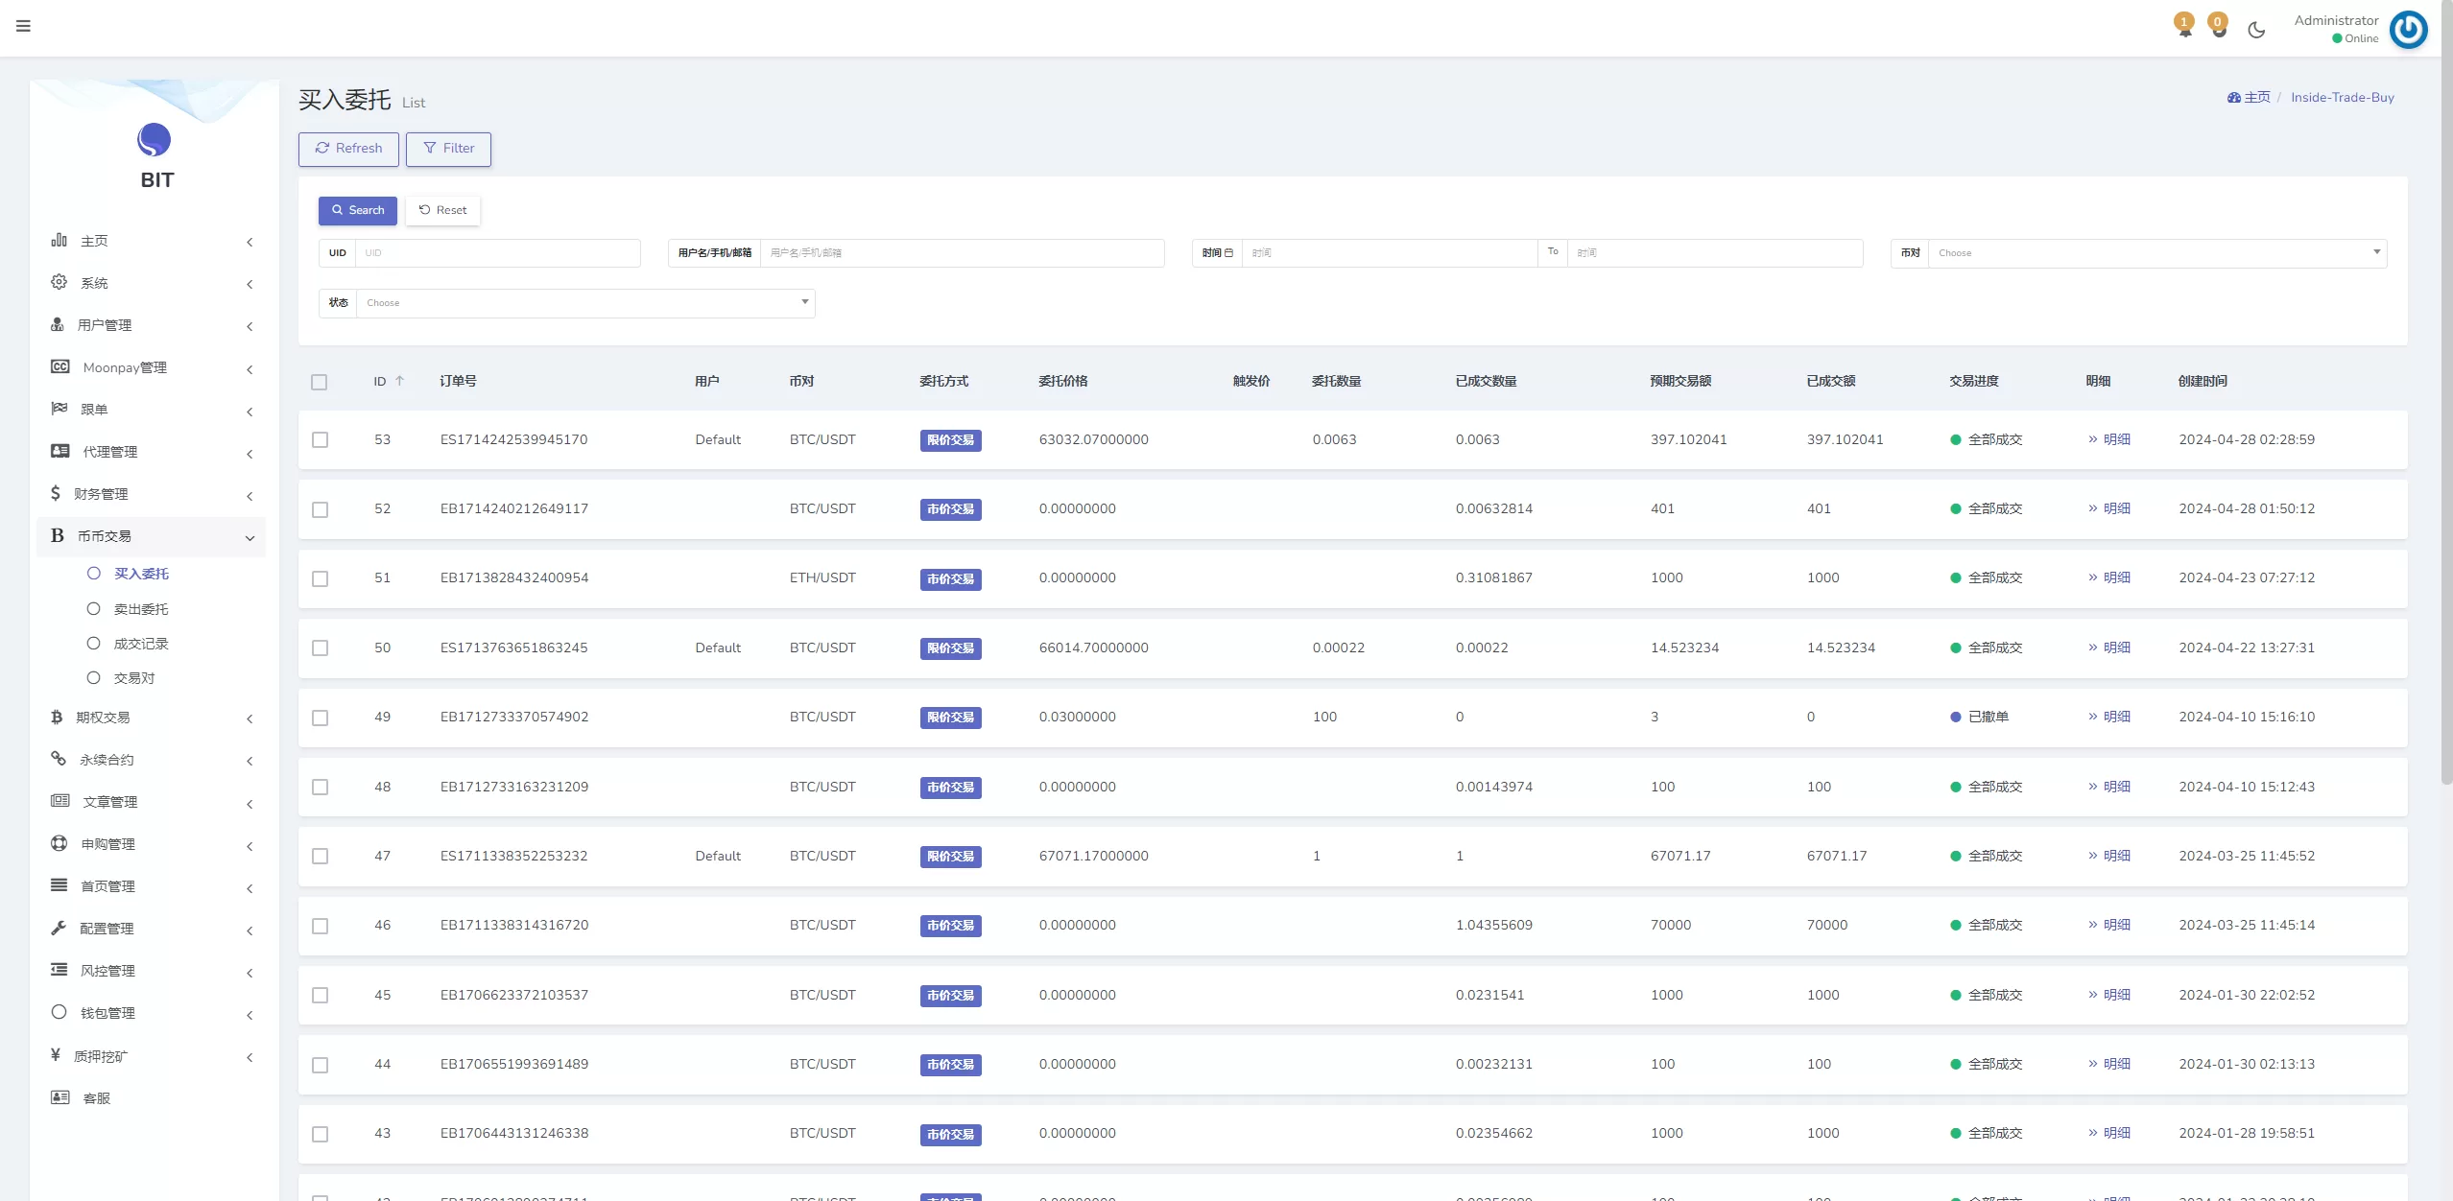Click the 财务管理 dollar icon
This screenshot has width=2453, height=1201.
(56, 493)
